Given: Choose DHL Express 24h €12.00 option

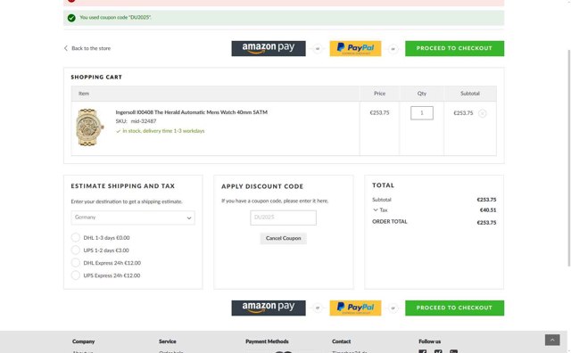Looking at the screenshot, I should click(x=75, y=263).
